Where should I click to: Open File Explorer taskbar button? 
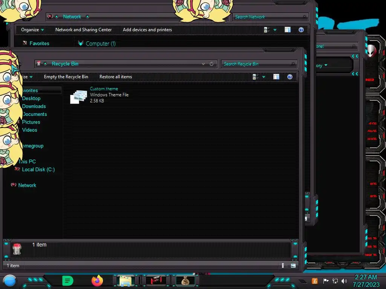point(126,281)
